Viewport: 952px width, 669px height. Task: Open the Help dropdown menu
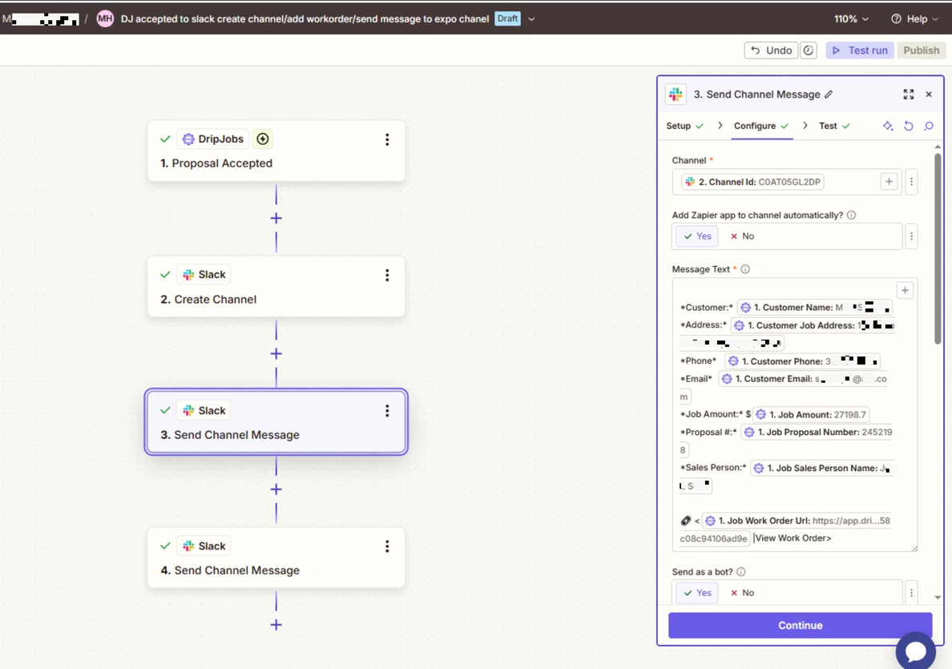coord(914,18)
